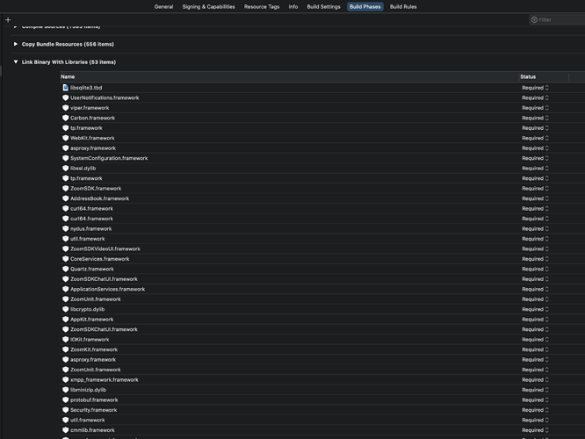Select UserNotifications.framework name text

105,97
